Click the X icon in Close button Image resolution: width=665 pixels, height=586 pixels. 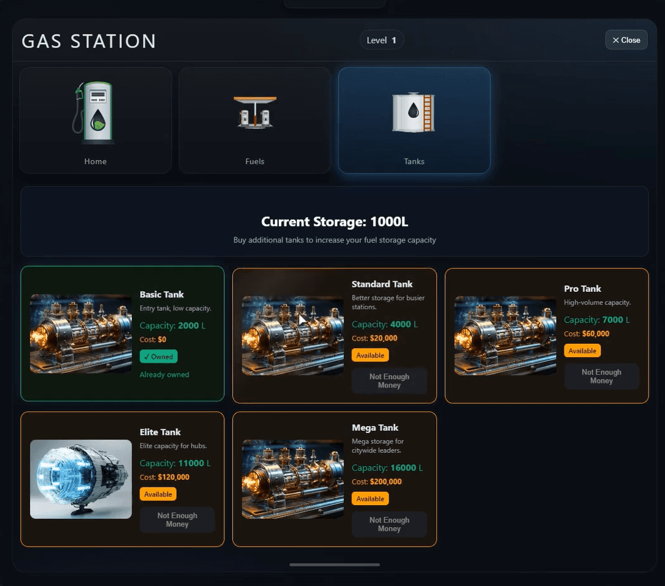coord(616,40)
